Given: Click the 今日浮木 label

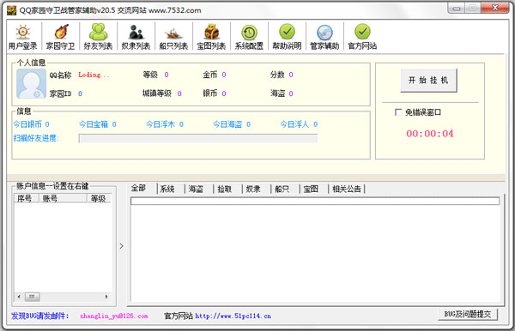Looking at the screenshot, I should 161,124.
